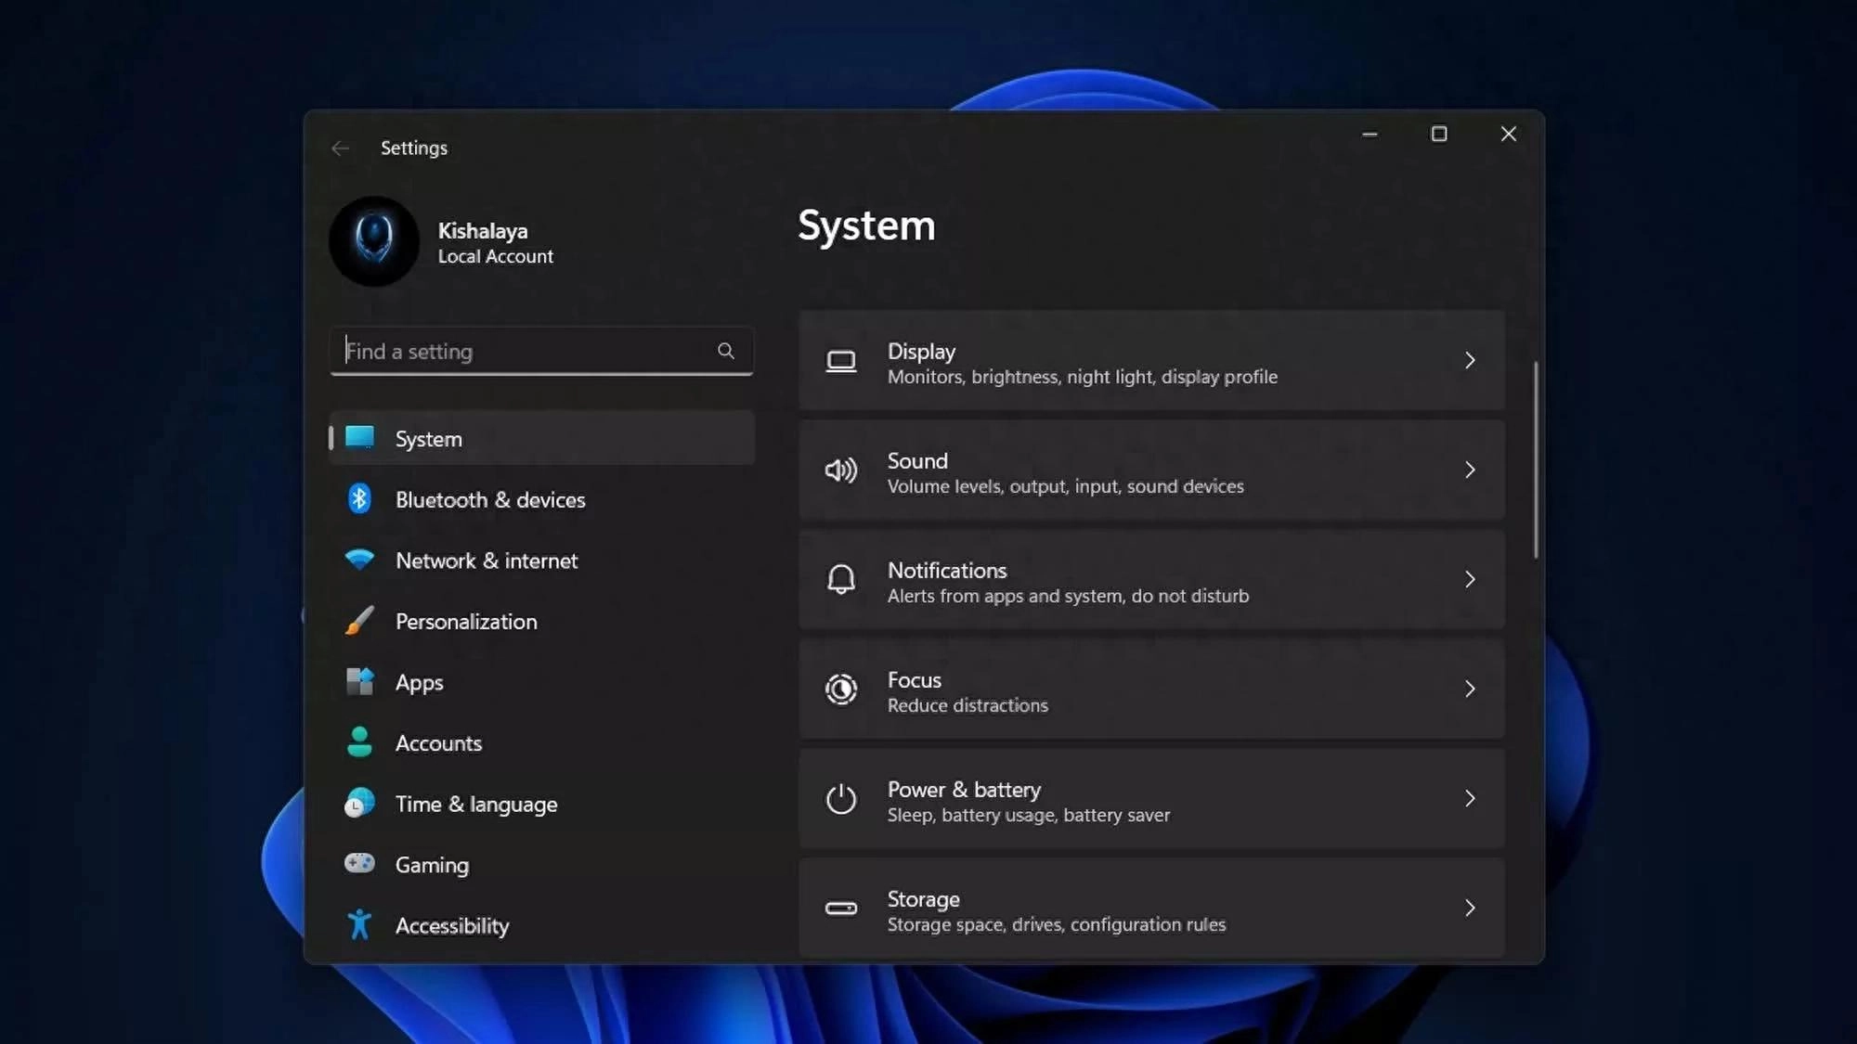This screenshot has width=1857, height=1044.
Task: Click the Gaming controller icon
Action: (x=360, y=864)
